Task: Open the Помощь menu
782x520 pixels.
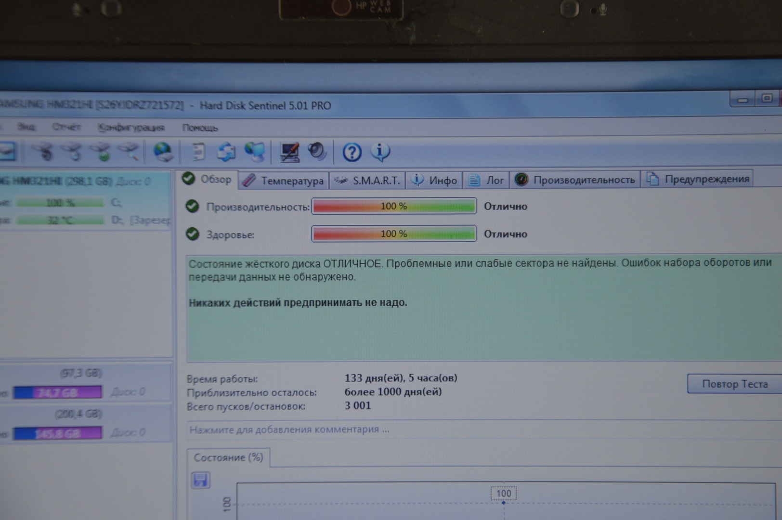Action: coord(200,128)
